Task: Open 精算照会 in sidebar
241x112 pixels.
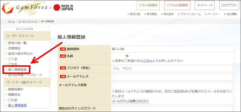Action: pyautogui.click(x=14, y=95)
